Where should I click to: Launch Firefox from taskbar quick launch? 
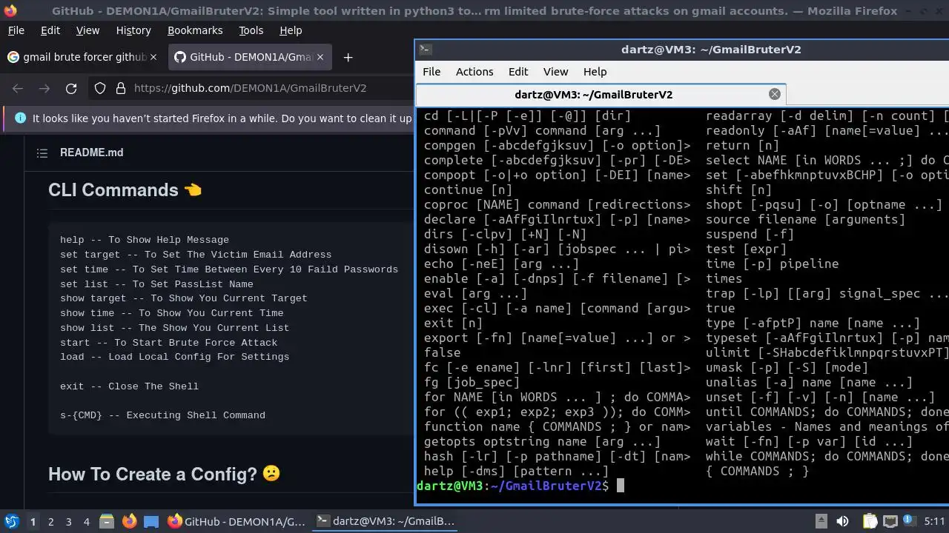point(129,521)
